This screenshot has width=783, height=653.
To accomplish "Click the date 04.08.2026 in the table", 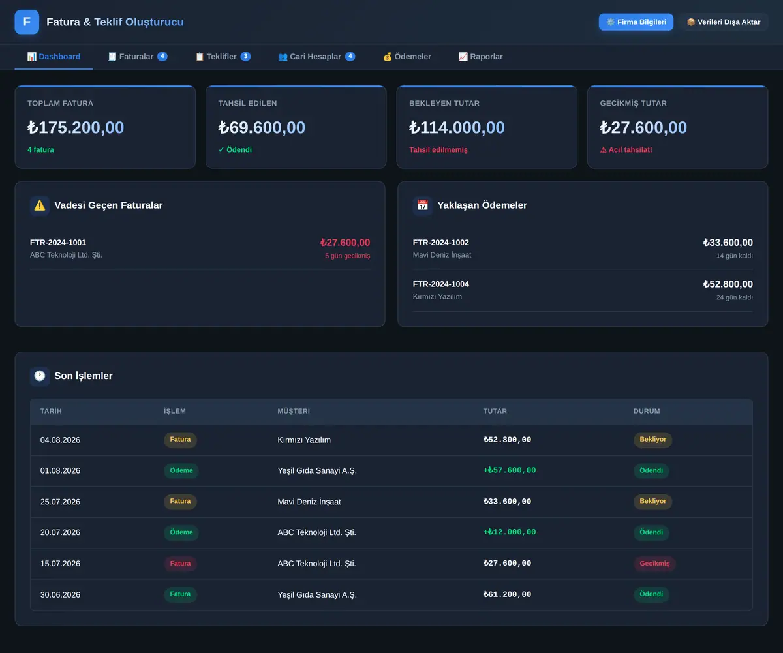I will point(60,440).
